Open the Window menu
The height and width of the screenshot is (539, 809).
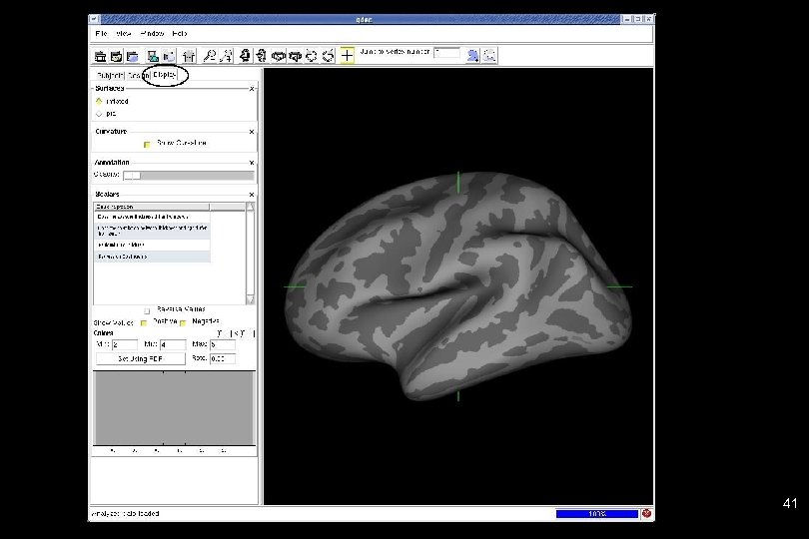click(152, 34)
